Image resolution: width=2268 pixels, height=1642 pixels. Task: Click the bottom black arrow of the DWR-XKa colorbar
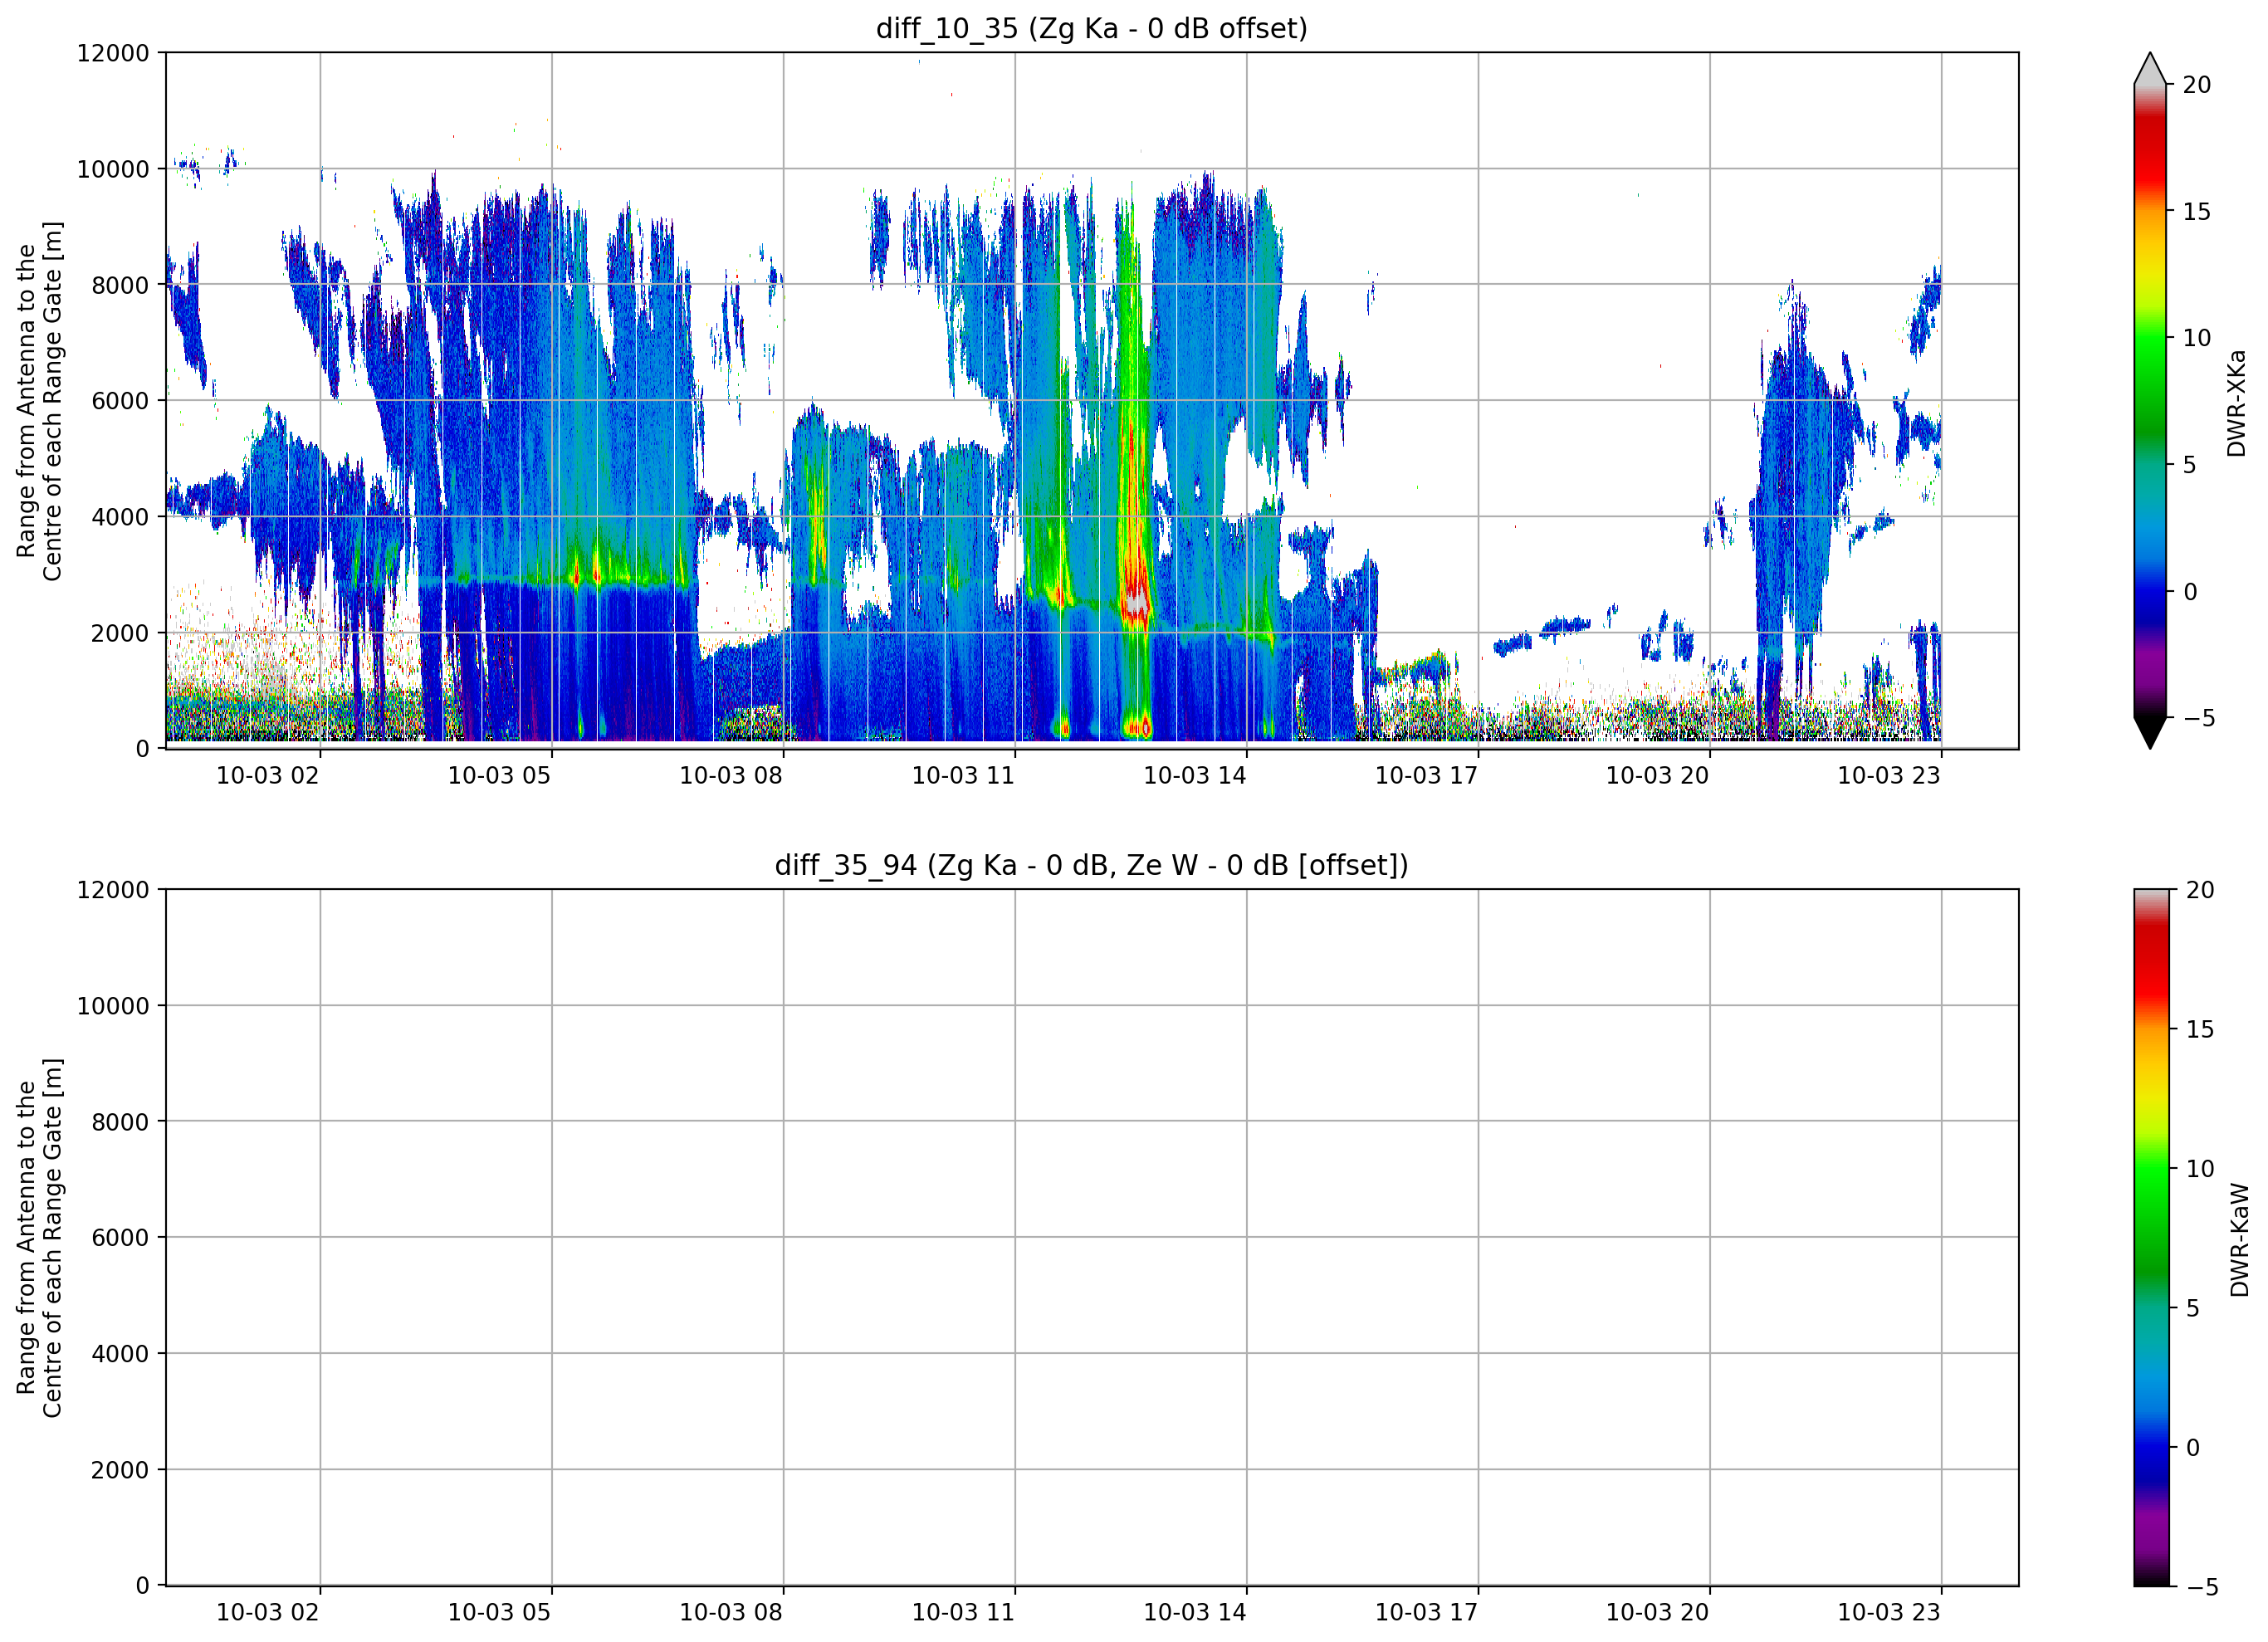[2150, 733]
